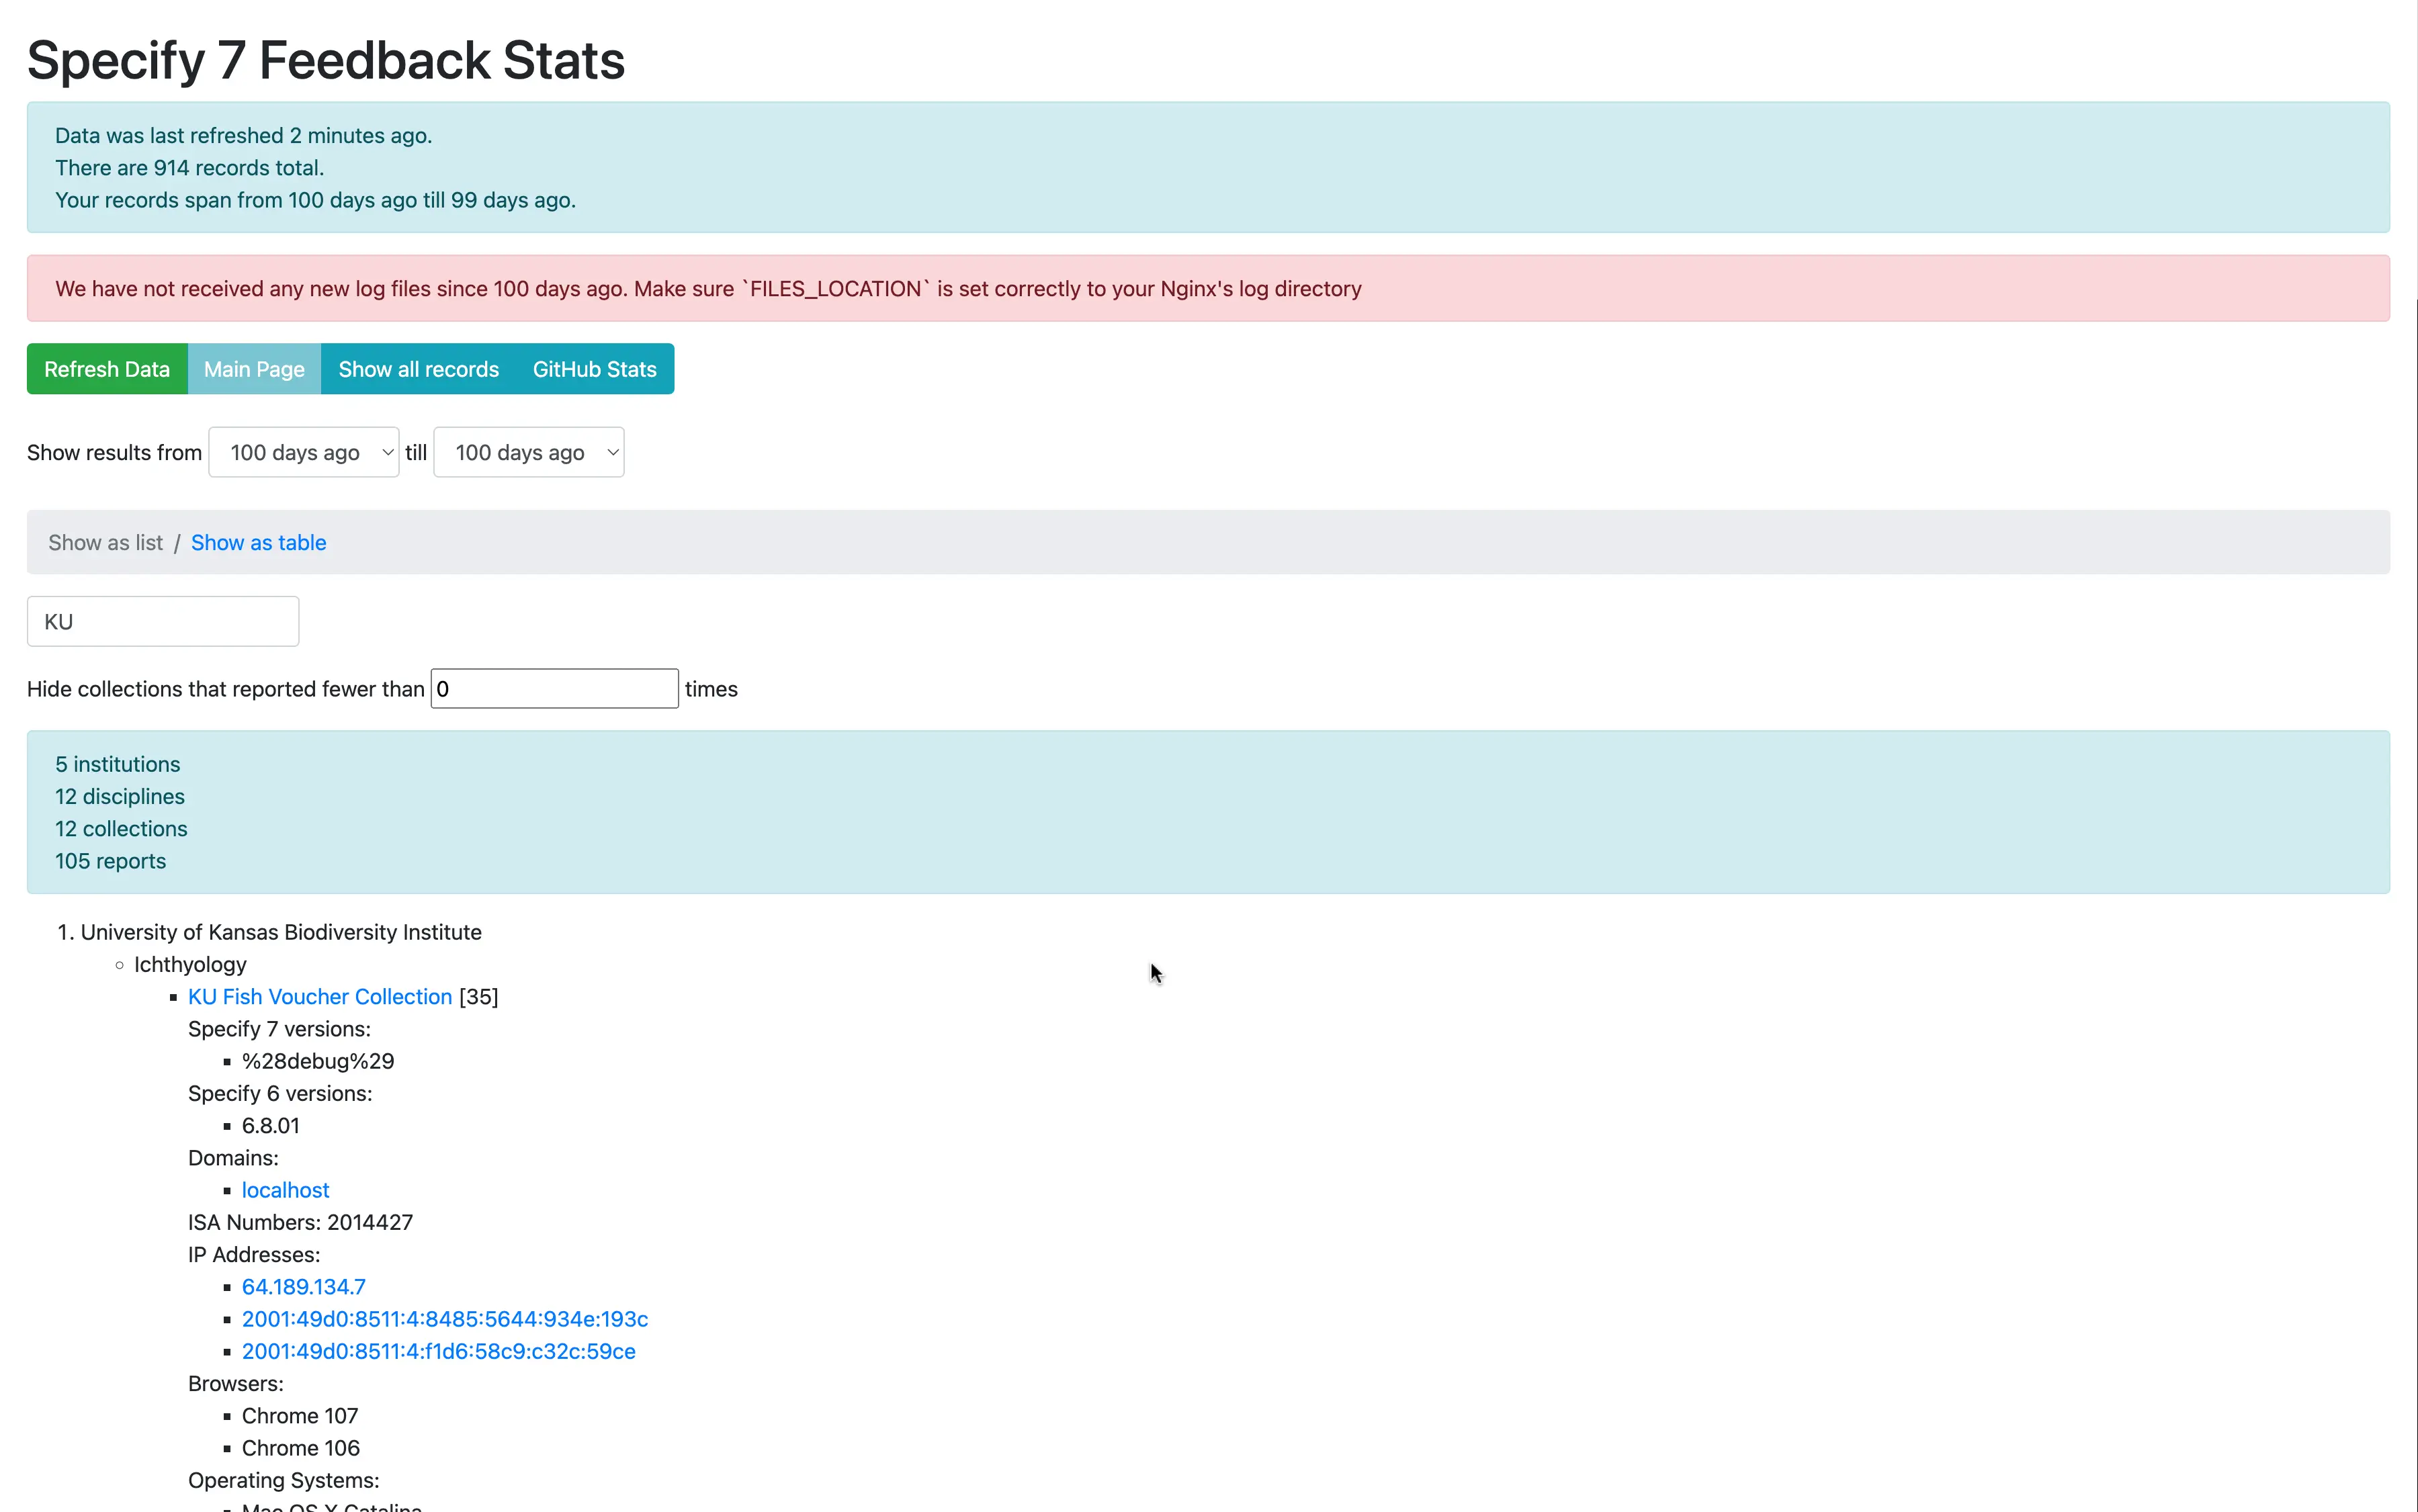Click the University of Kansas Biodiversity Institute item
The width and height of the screenshot is (2418, 1512).
(x=280, y=932)
